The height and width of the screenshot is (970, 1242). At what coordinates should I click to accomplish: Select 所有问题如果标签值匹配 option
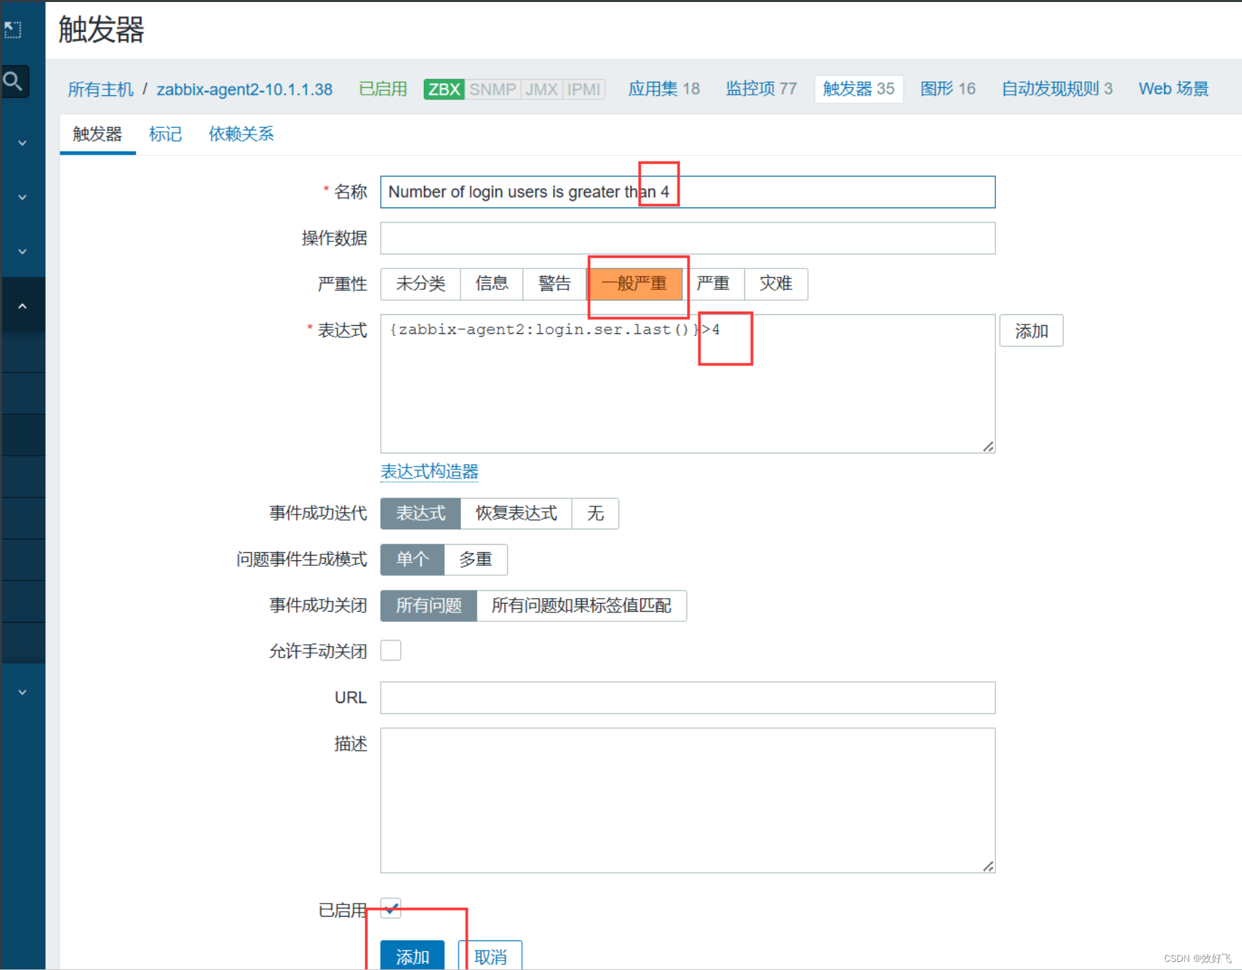pyautogui.click(x=581, y=606)
